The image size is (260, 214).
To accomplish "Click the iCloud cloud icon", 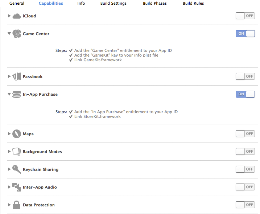I will click(17, 16).
